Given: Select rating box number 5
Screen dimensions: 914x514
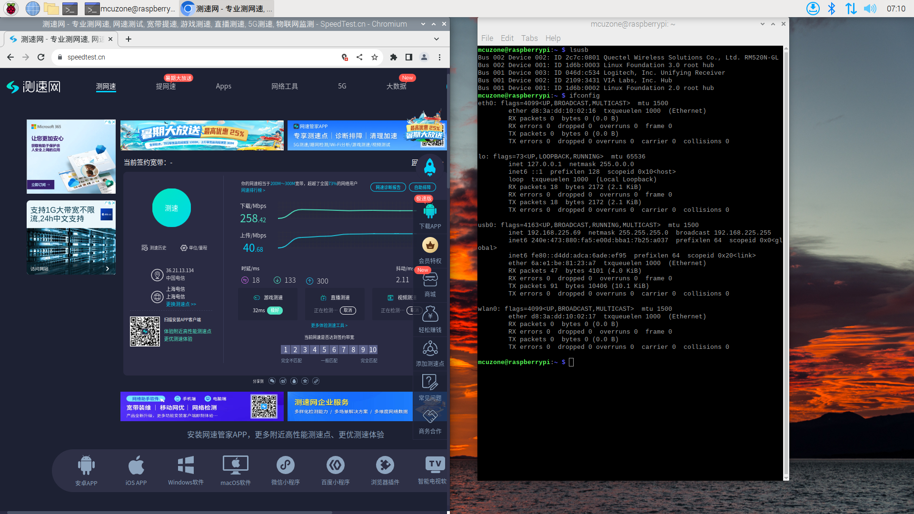Looking at the screenshot, I should (x=324, y=350).
